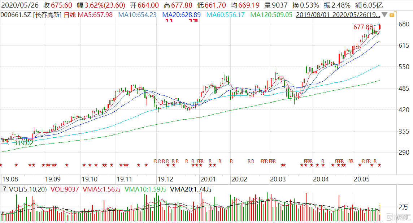Click the watermark logo in bottom-right corner
The width and height of the screenshot is (413, 223).
pyautogui.click(x=398, y=217)
